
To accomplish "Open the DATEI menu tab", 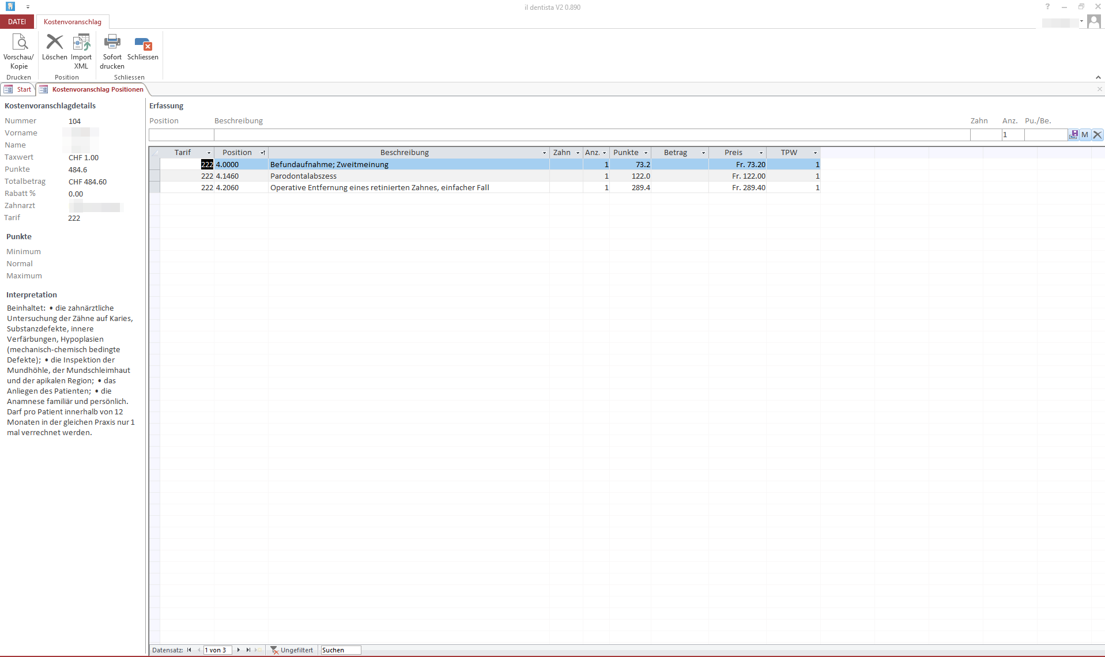I will [17, 22].
